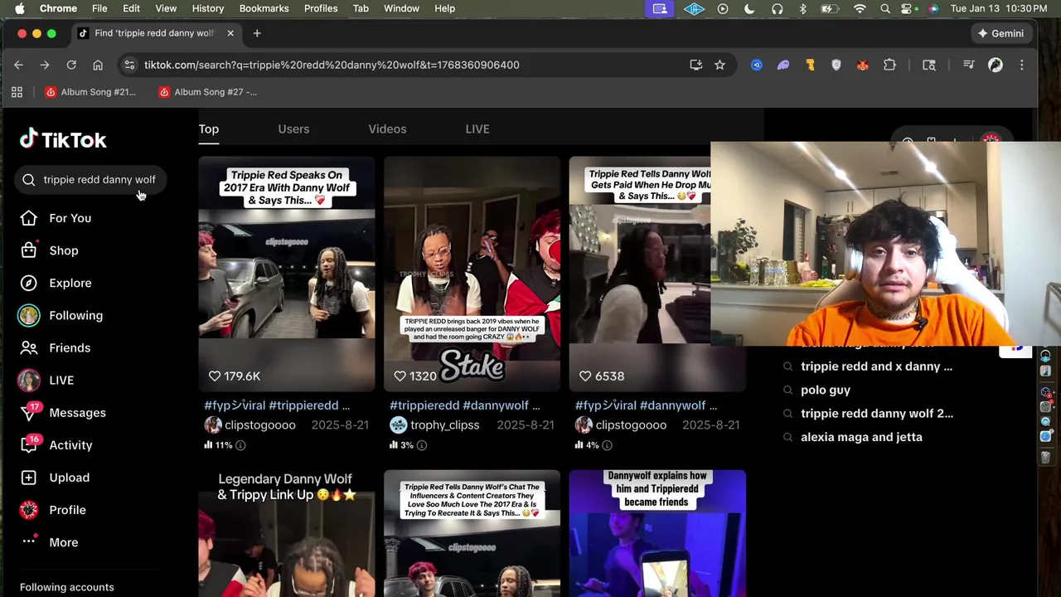
Task: Open LIVE in the left sidebar
Action: 61,380
